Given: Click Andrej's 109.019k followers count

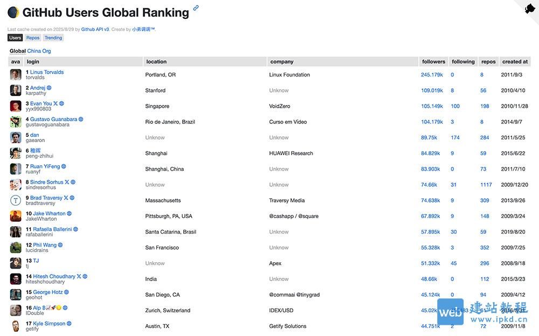Looking at the screenshot, I should click(x=432, y=90).
